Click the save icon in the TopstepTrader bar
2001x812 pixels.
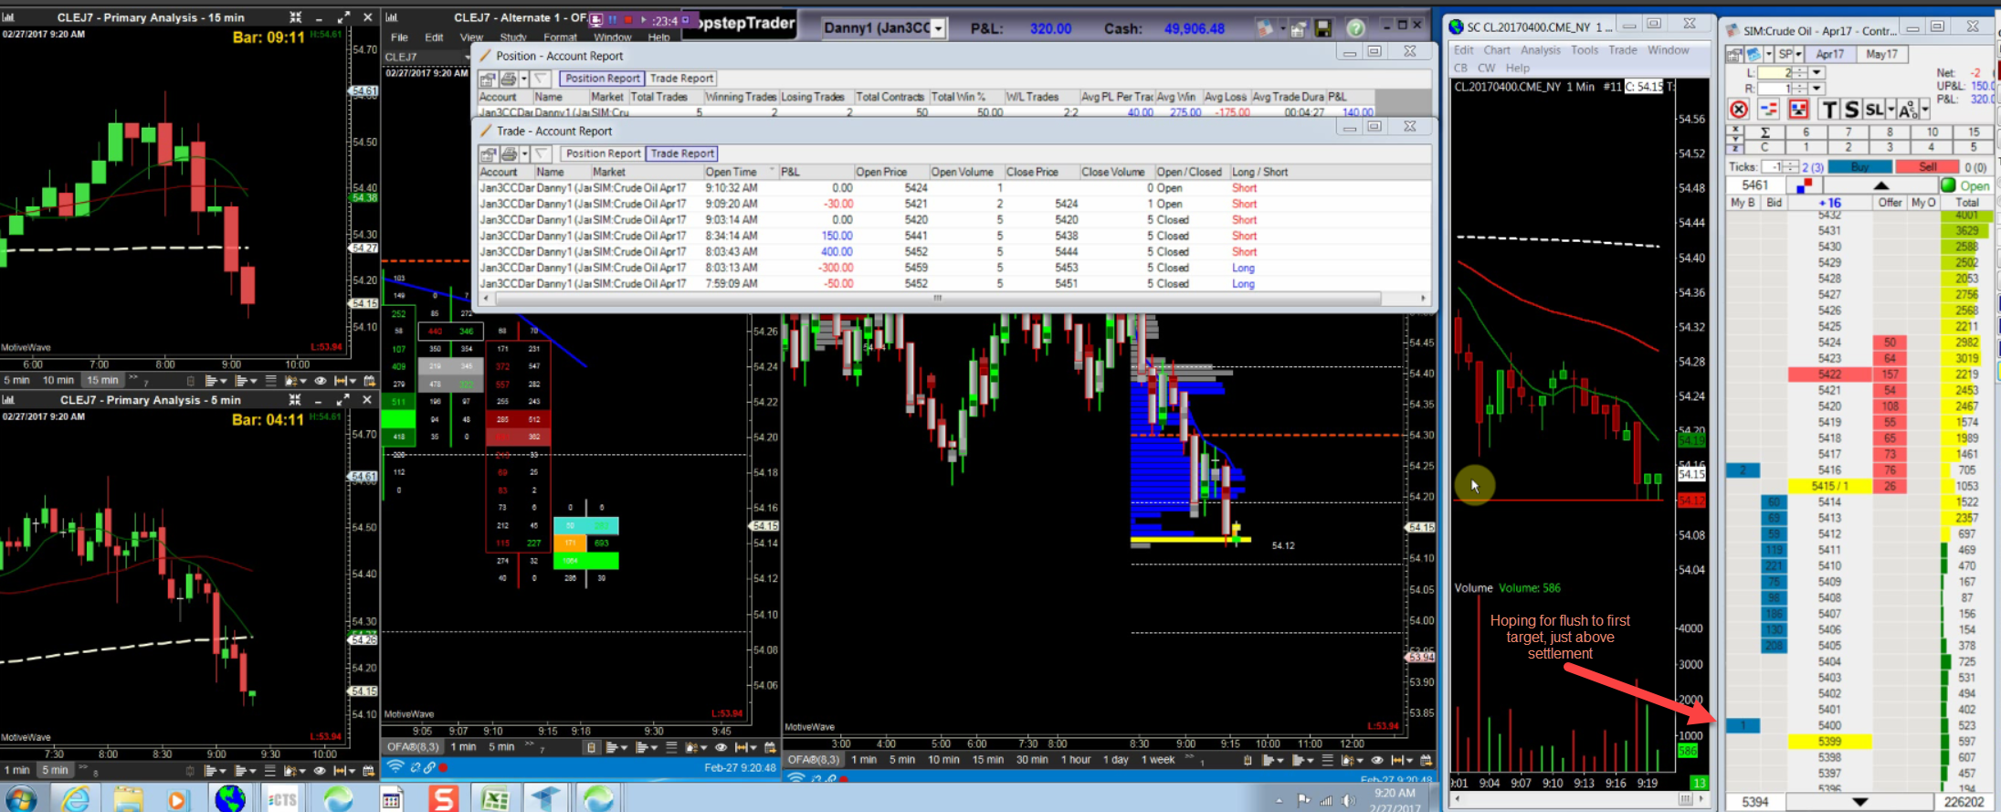1322,28
